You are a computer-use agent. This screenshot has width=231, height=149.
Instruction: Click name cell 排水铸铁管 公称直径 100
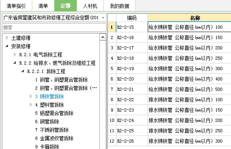coord(189,100)
